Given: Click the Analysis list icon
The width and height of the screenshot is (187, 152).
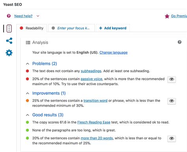Looking at the screenshot, I should click(28, 43).
